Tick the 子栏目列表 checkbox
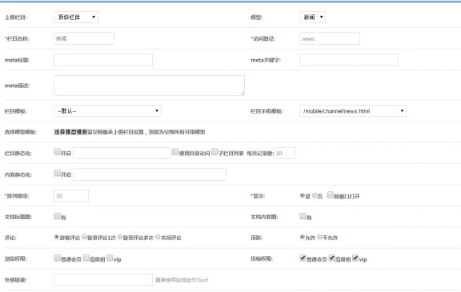The image size is (461, 292). pos(214,151)
